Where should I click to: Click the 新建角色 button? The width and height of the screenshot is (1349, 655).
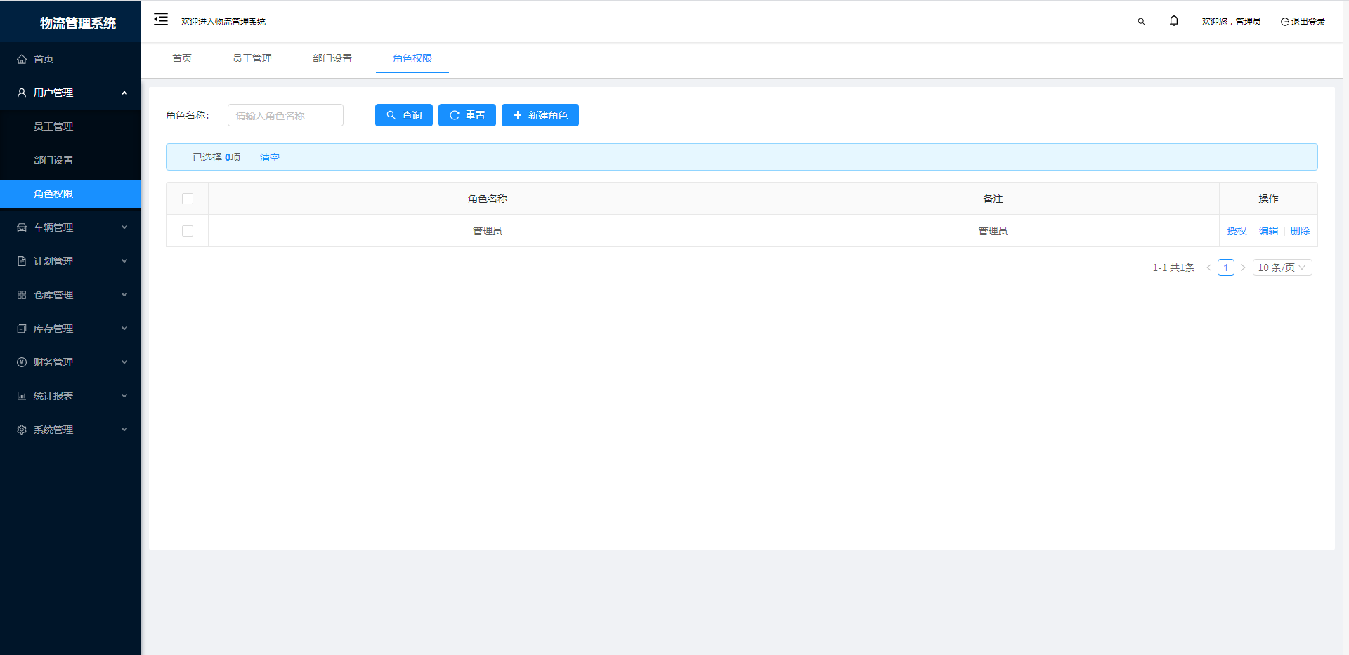pyautogui.click(x=540, y=115)
